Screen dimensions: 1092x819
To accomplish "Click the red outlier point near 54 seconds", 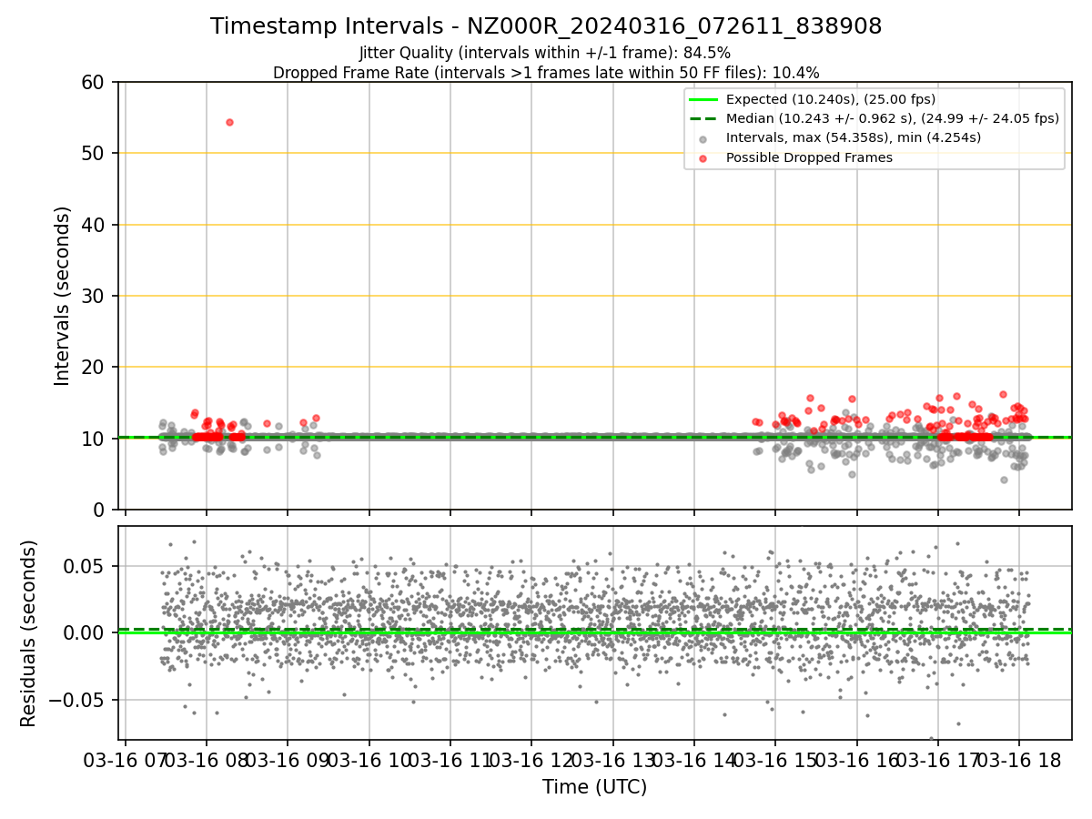I will click(x=229, y=122).
